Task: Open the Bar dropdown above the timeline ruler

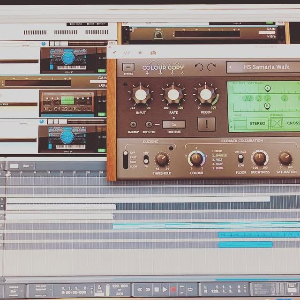Action: pyautogui.click(x=28, y=166)
